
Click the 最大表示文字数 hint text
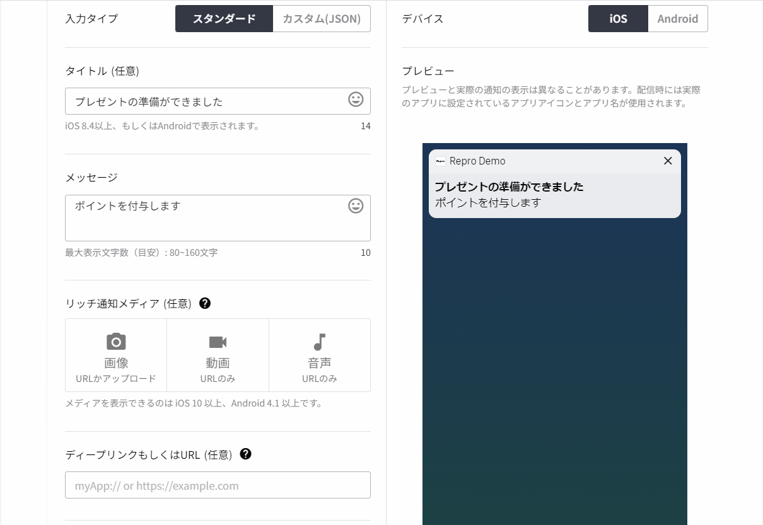(141, 253)
